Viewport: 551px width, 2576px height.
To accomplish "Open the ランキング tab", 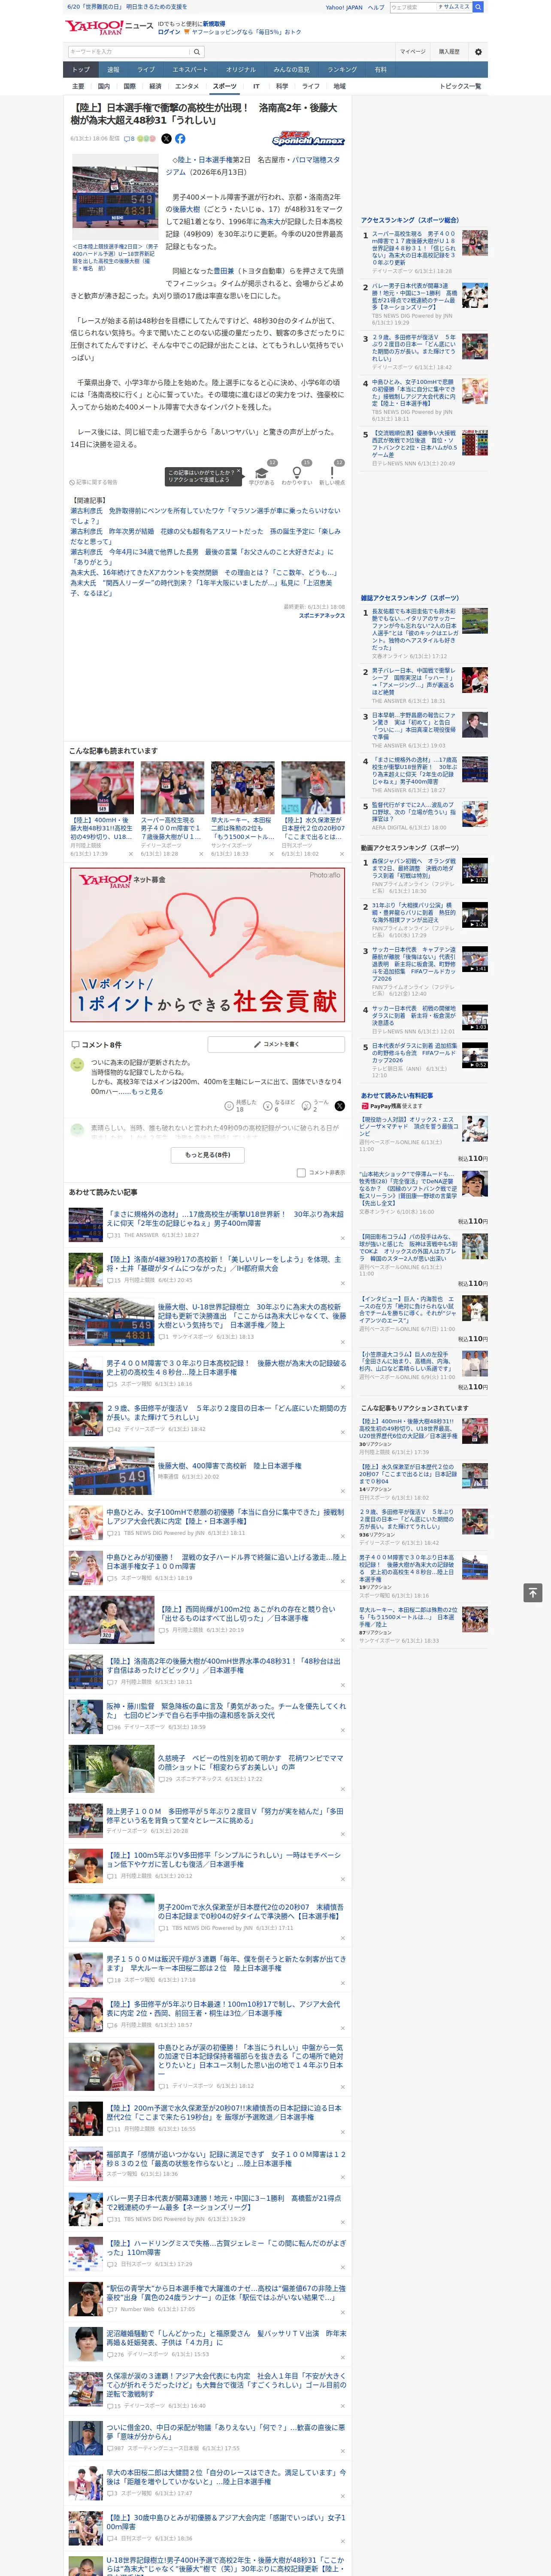I will pos(342,70).
